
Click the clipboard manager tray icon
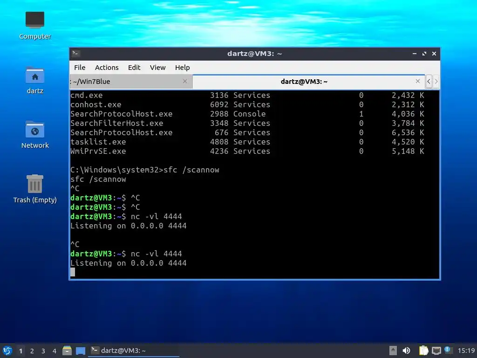423,351
